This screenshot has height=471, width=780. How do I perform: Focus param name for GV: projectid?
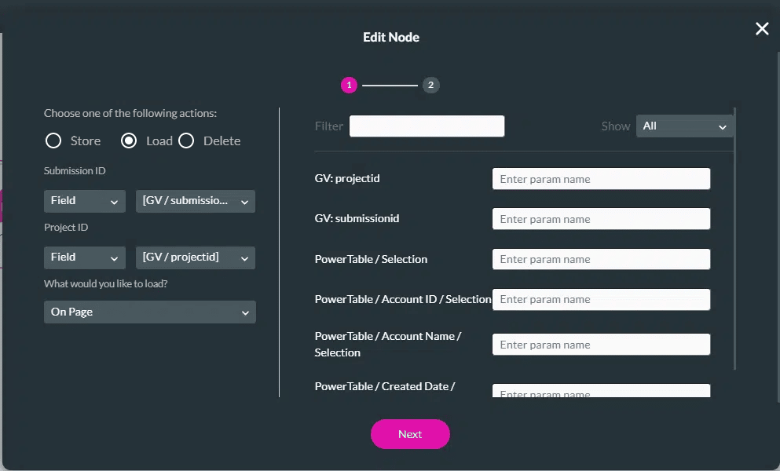point(601,179)
